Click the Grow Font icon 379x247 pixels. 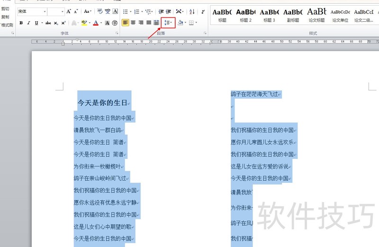69,11
